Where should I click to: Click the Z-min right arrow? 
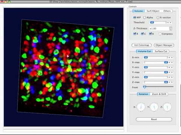[172, 77]
